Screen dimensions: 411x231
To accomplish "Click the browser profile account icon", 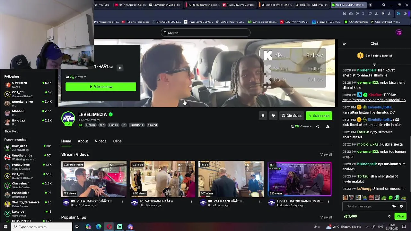I will 389,13.
